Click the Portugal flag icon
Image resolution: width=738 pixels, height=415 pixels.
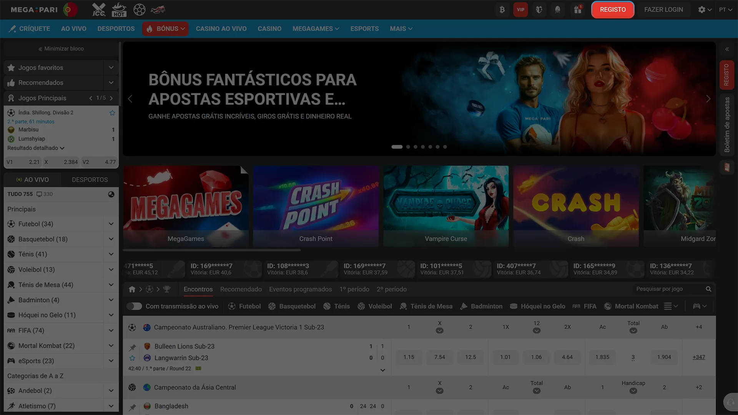[70, 10]
